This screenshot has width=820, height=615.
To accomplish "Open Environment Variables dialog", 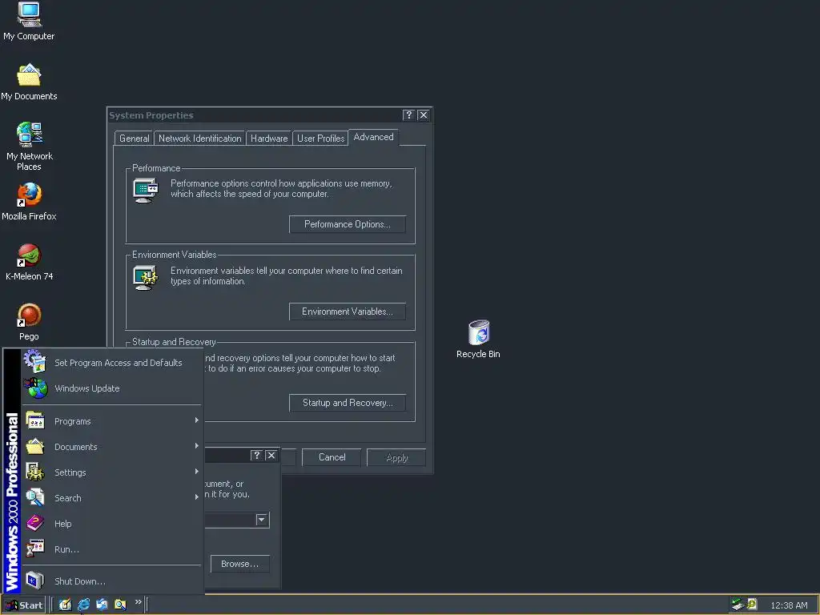I will click(348, 312).
